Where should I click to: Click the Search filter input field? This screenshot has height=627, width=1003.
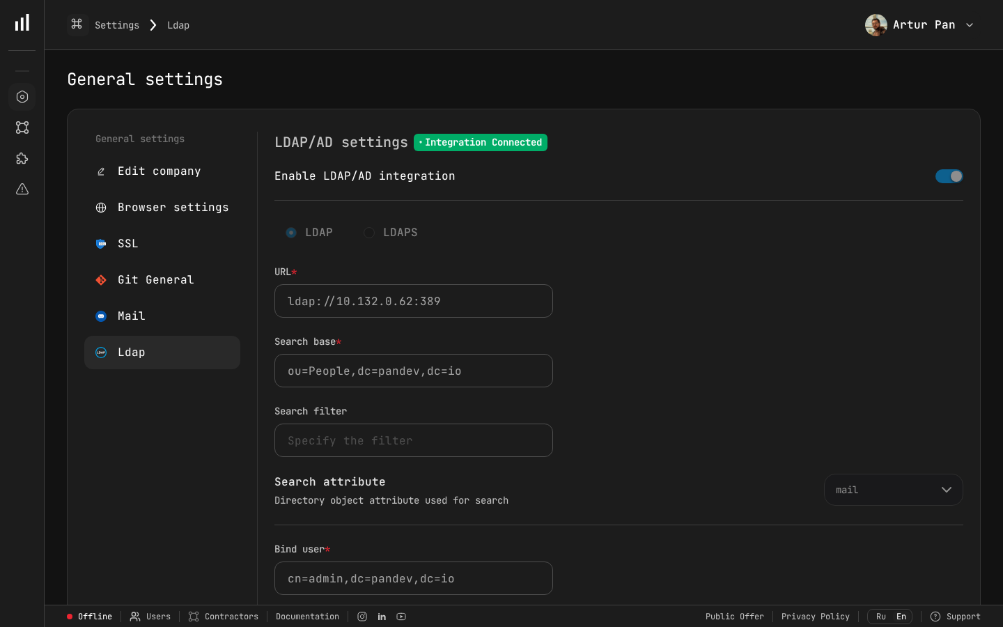(x=413, y=440)
